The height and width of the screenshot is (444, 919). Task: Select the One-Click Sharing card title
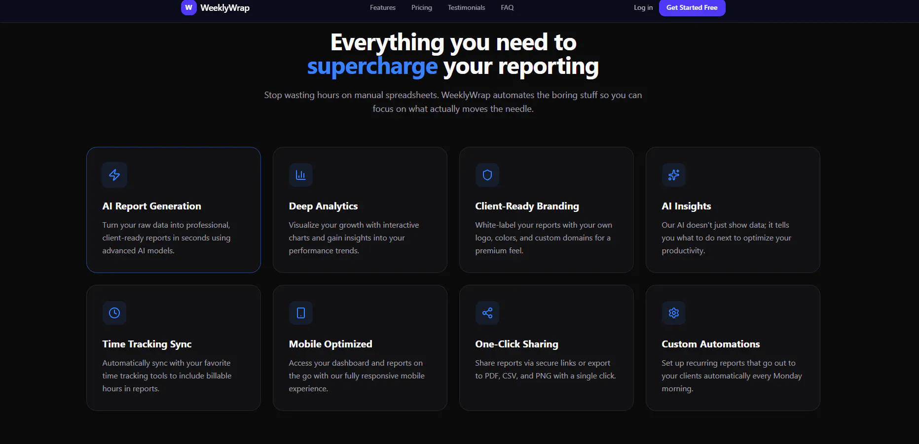516,344
